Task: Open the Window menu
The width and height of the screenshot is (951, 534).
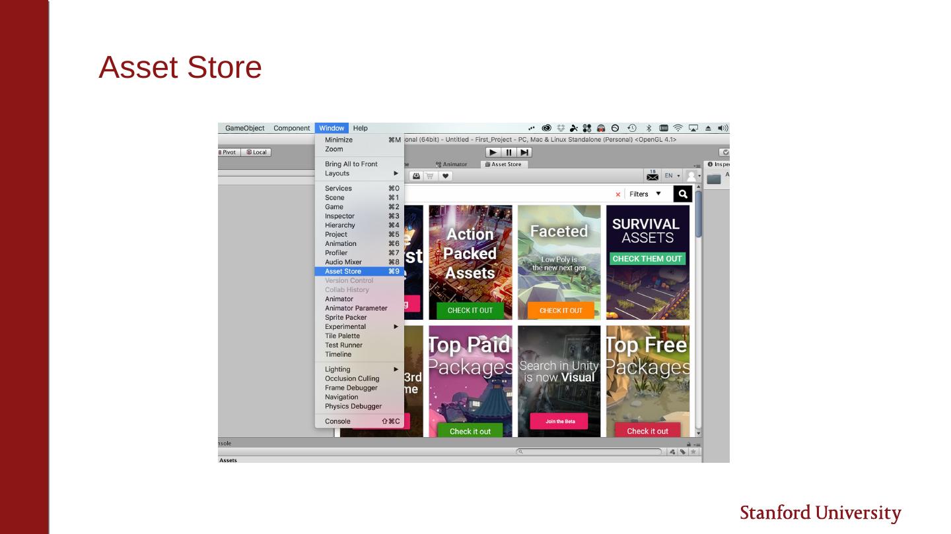Action: coord(332,129)
